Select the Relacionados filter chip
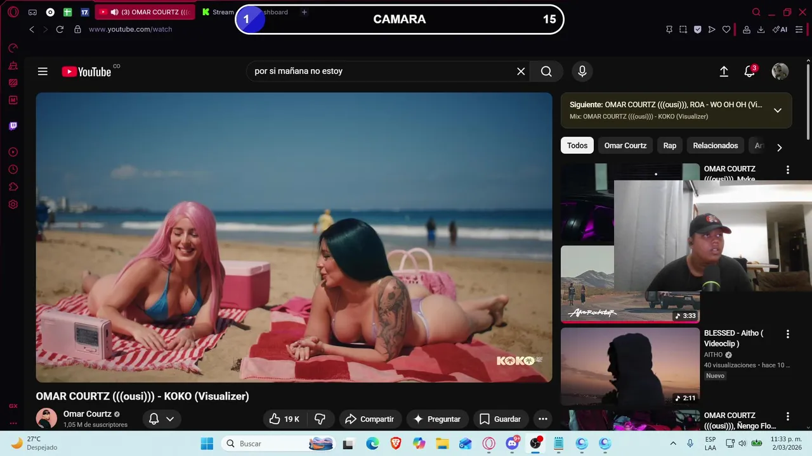This screenshot has width=812, height=456. pos(716,146)
